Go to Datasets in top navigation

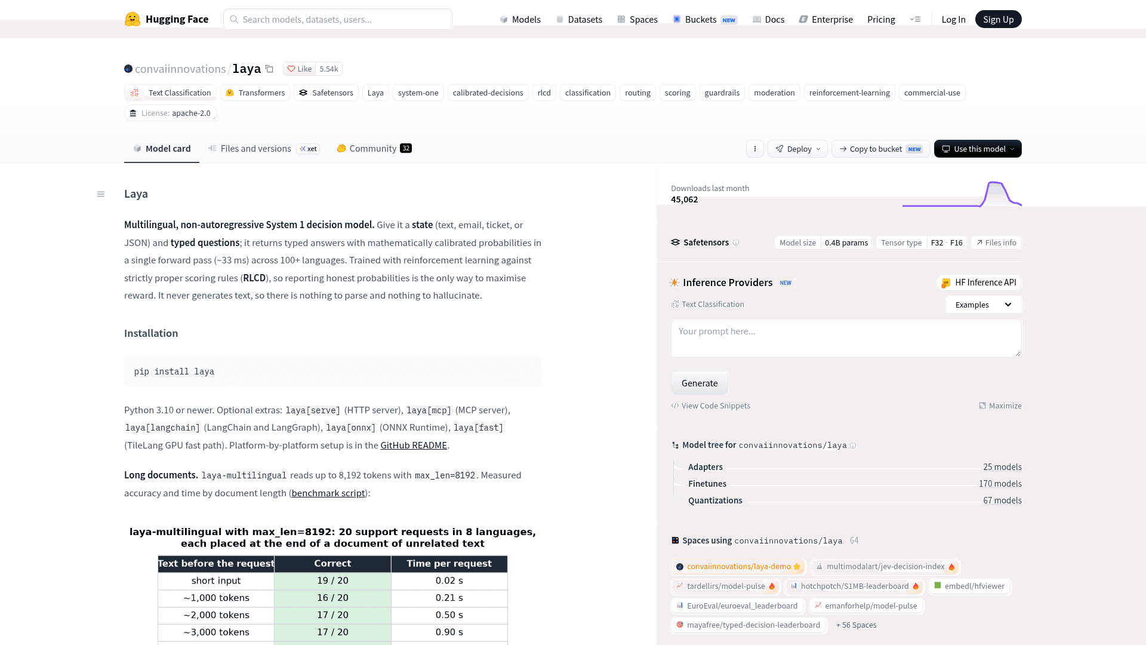click(x=578, y=19)
